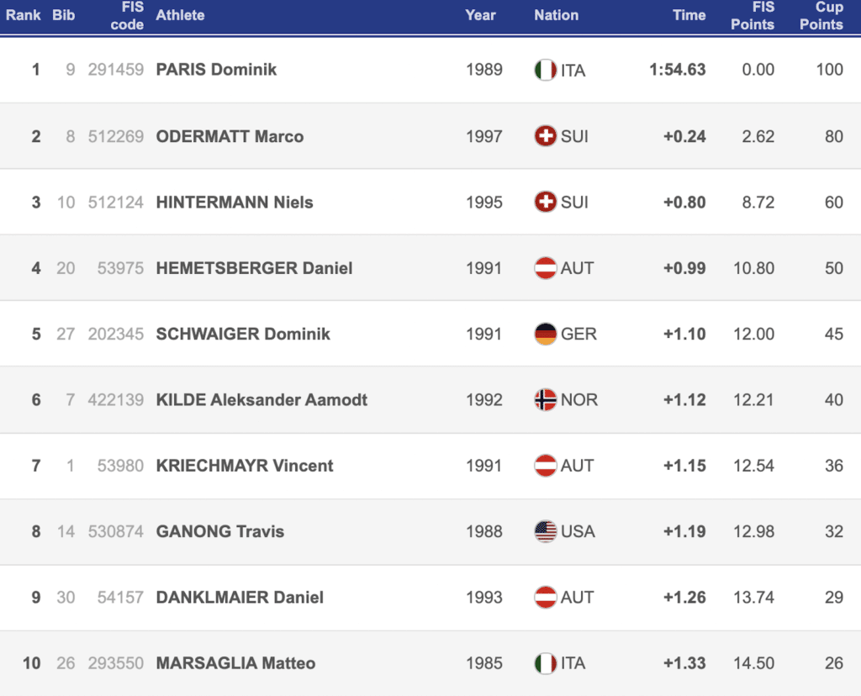Click the Austrian flag in Kriechmayr's row
The width and height of the screenshot is (861, 696).
[545, 466]
